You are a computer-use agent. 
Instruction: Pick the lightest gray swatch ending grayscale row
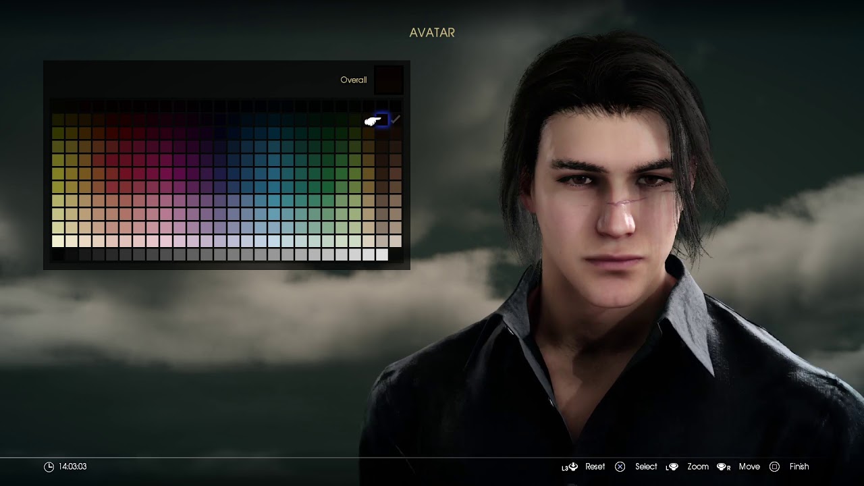pyautogui.click(x=382, y=254)
